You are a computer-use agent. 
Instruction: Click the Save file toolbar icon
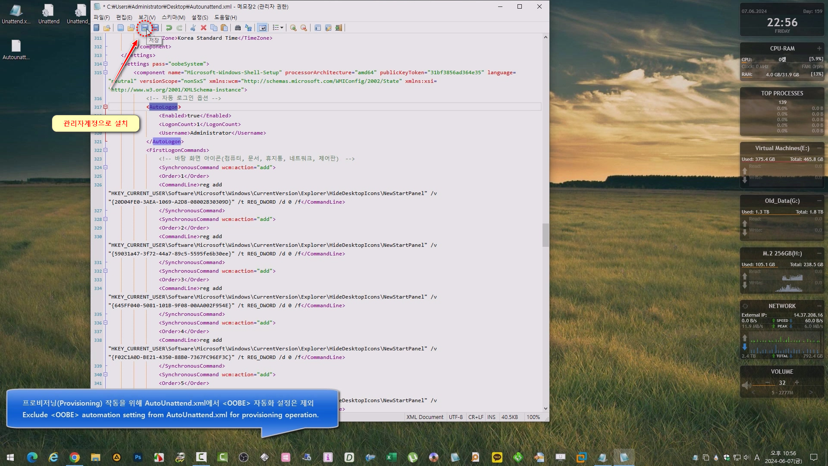144,28
